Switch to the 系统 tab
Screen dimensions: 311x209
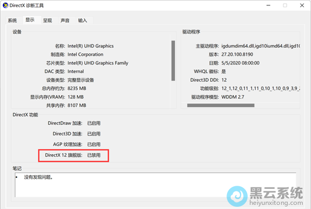[12, 21]
